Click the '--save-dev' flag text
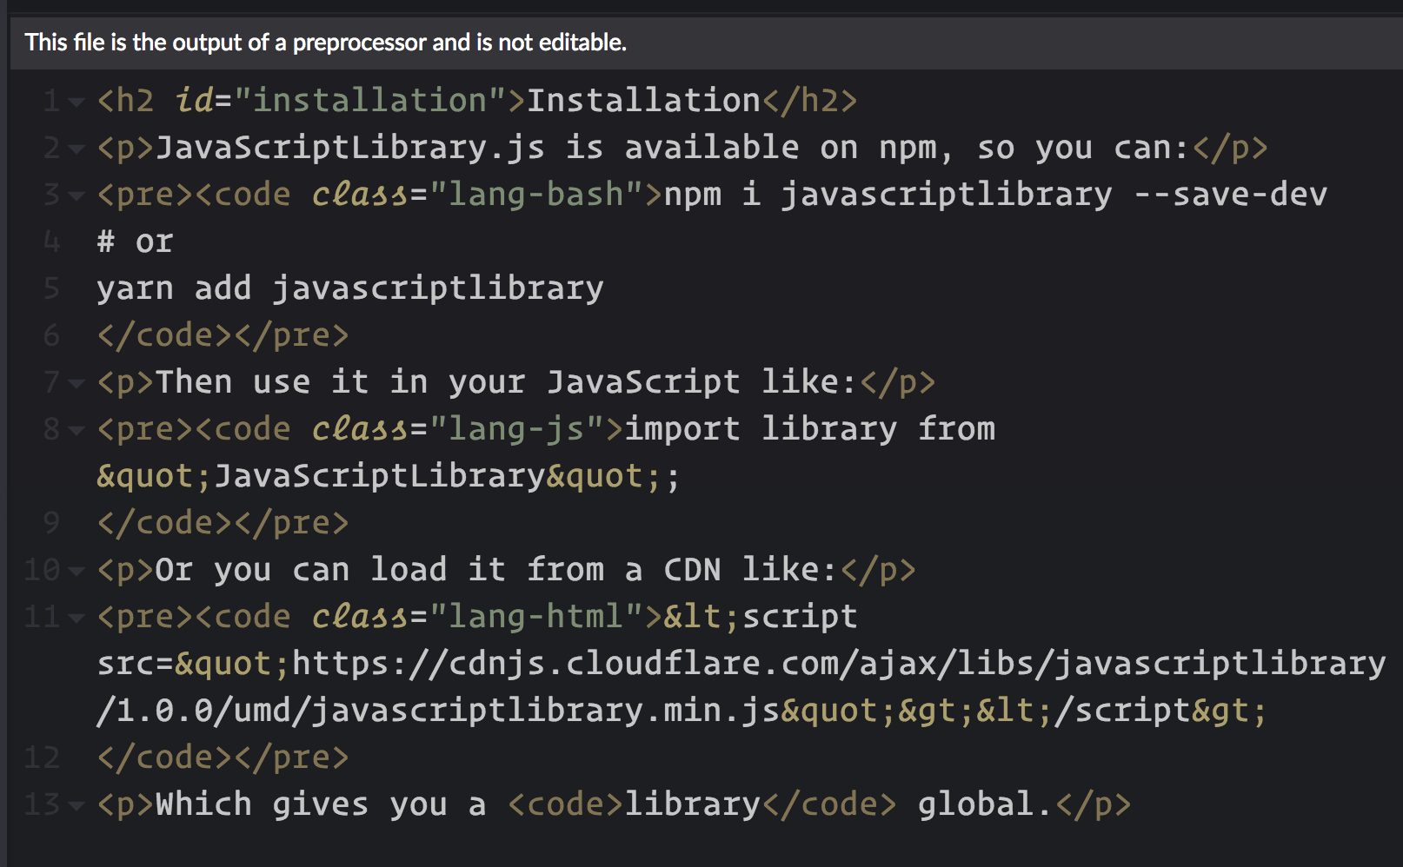This screenshot has height=867, width=1403. pos(1231,195)
